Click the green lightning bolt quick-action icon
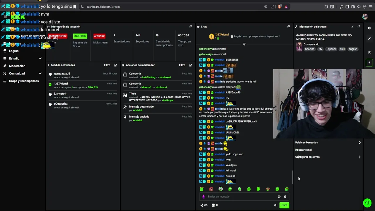The image size is (375, 211). (369, 63)
